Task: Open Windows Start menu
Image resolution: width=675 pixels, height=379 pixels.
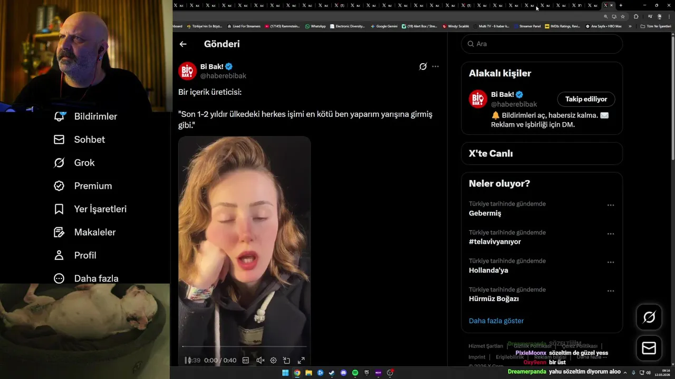Action: pos(285,373)
